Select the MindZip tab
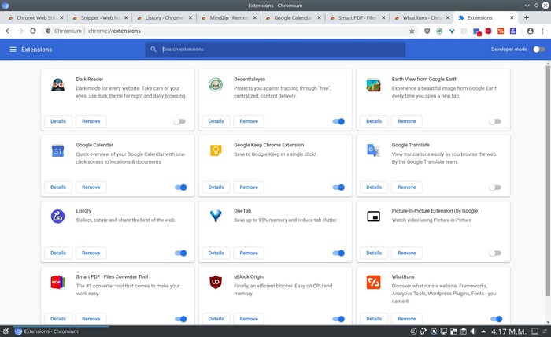 pyautogui.click(x=228, y=17)
